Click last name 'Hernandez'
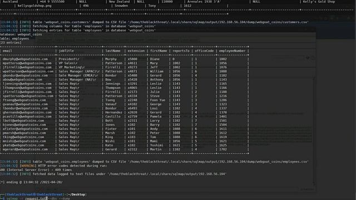Screen dimensions: 356x200 tap(113, 112)
